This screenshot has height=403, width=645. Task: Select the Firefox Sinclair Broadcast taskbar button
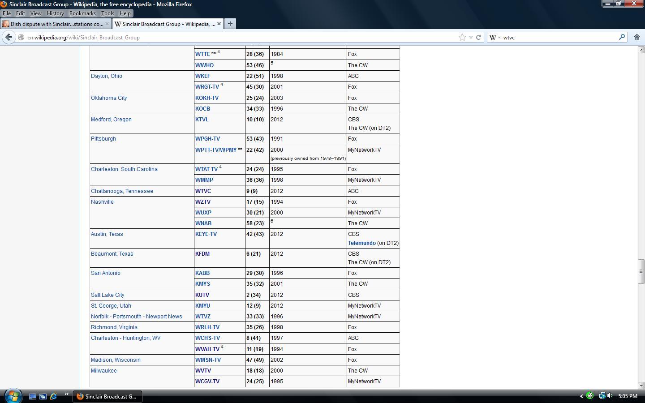click(x=107, y=396)
